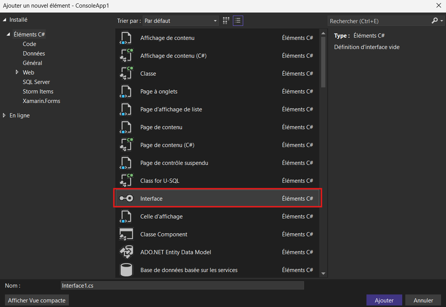The image size is (446, 307).
Task: Close the Ajouter un nouvel élément dialog
Action: coord(439,6)
